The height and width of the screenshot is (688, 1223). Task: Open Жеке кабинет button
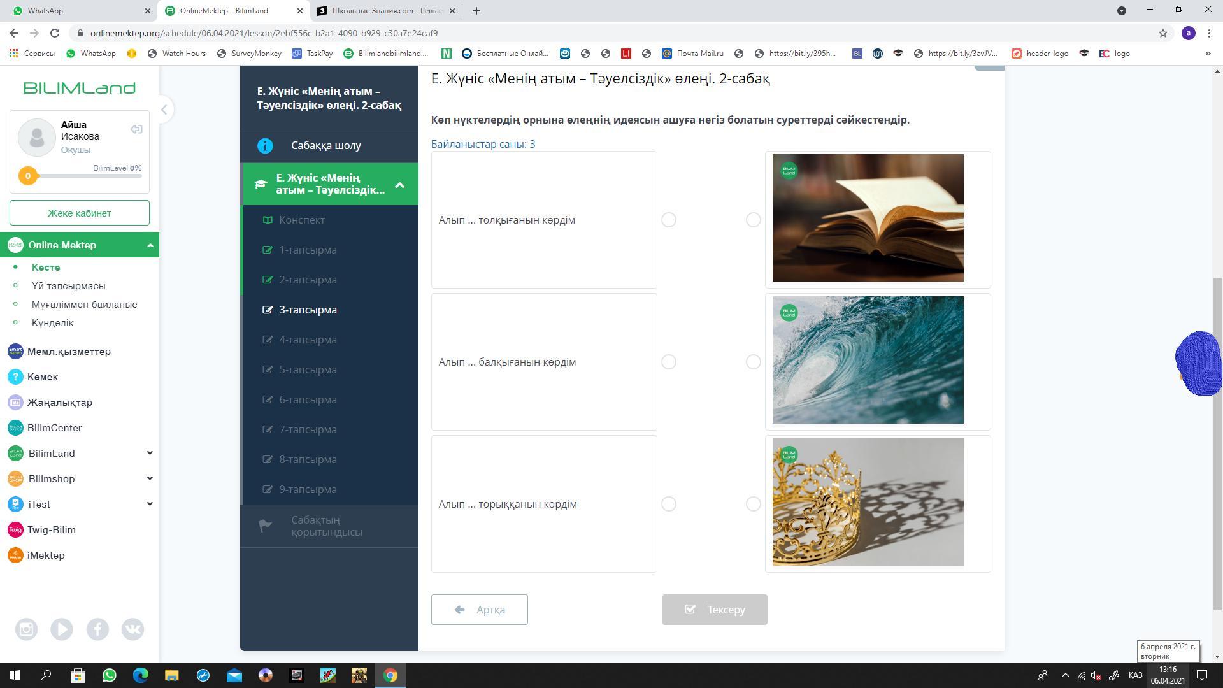click(x=80, y=213)
